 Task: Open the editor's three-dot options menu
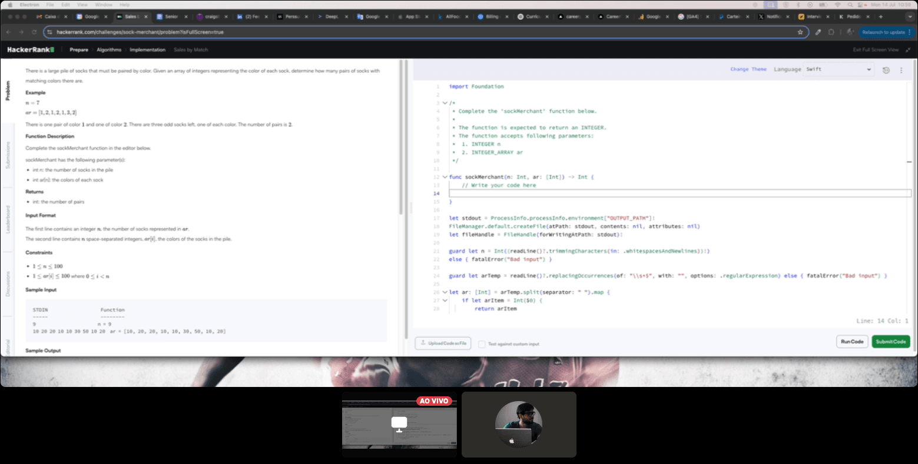[x=901, y=70]
